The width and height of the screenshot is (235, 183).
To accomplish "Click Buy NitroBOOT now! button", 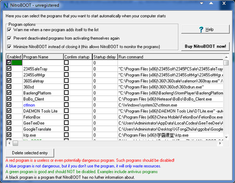I will point(205,46).
